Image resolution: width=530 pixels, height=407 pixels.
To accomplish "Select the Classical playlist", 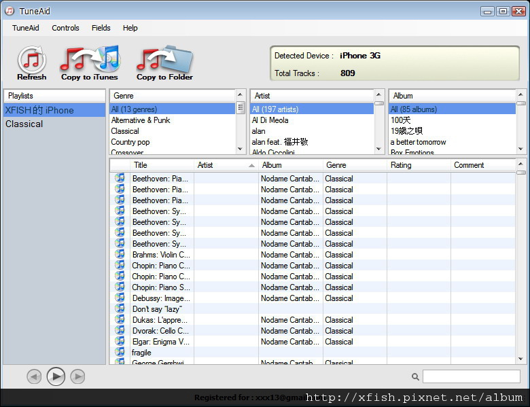I will (54, 124).
